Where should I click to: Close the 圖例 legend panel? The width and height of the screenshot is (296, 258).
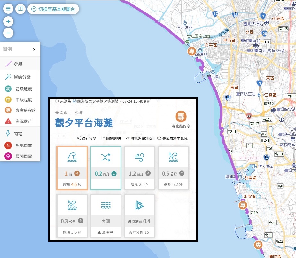click(x=34, y=49)
